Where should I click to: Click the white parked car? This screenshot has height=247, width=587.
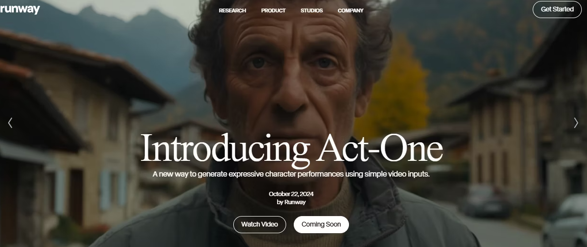(566, 220)
